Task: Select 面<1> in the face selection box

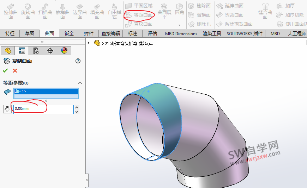Action: click(46, 91)
